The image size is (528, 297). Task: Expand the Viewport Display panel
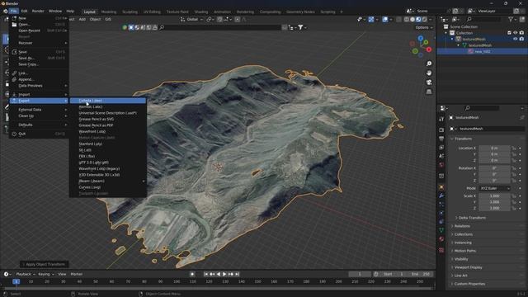point(468,267)
